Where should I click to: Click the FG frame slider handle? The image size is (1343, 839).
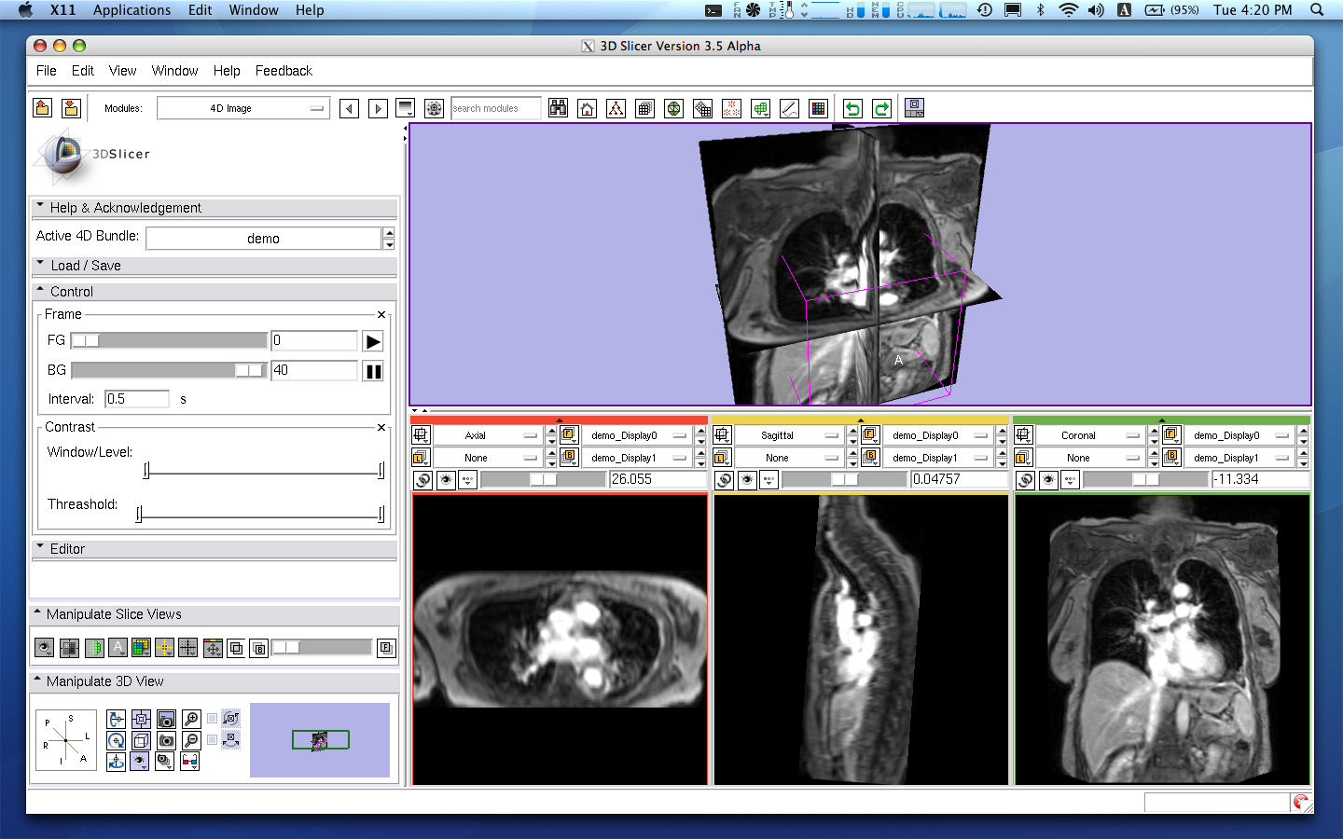(85, 341)
